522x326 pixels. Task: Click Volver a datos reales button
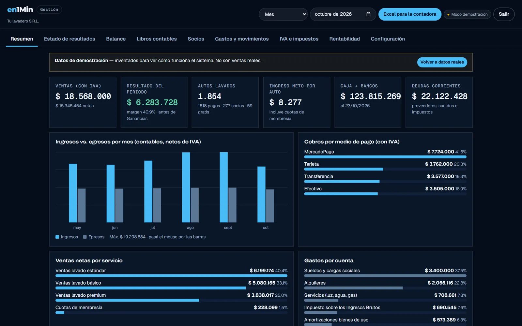442,62
